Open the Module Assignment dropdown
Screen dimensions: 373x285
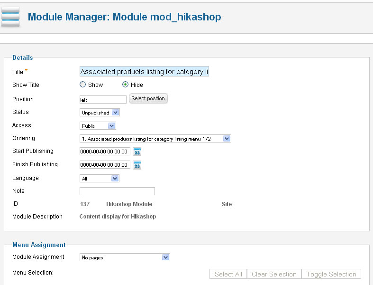click(125, 257)
